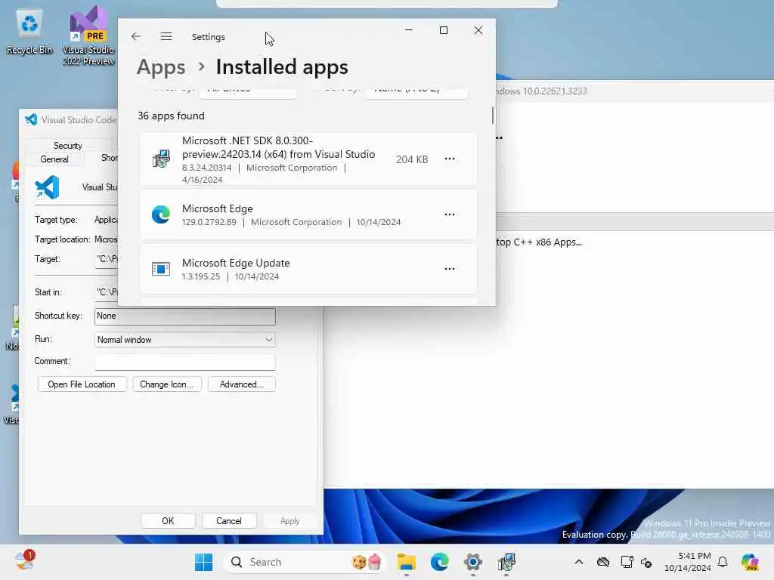
Task: Click the Microsoft .NET SDK installer icon
Action: tap(161, 159)
